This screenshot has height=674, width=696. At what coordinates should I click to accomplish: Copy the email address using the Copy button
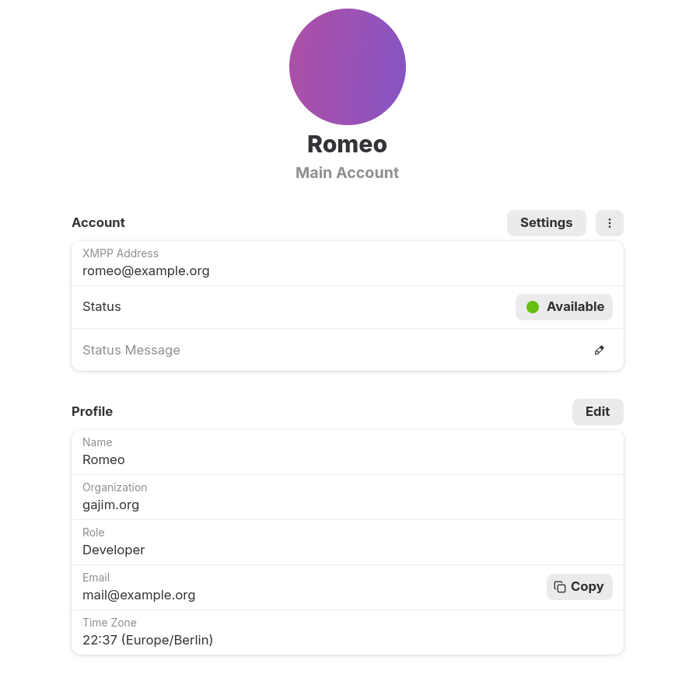pyautogui.click(x=579, y=586)
